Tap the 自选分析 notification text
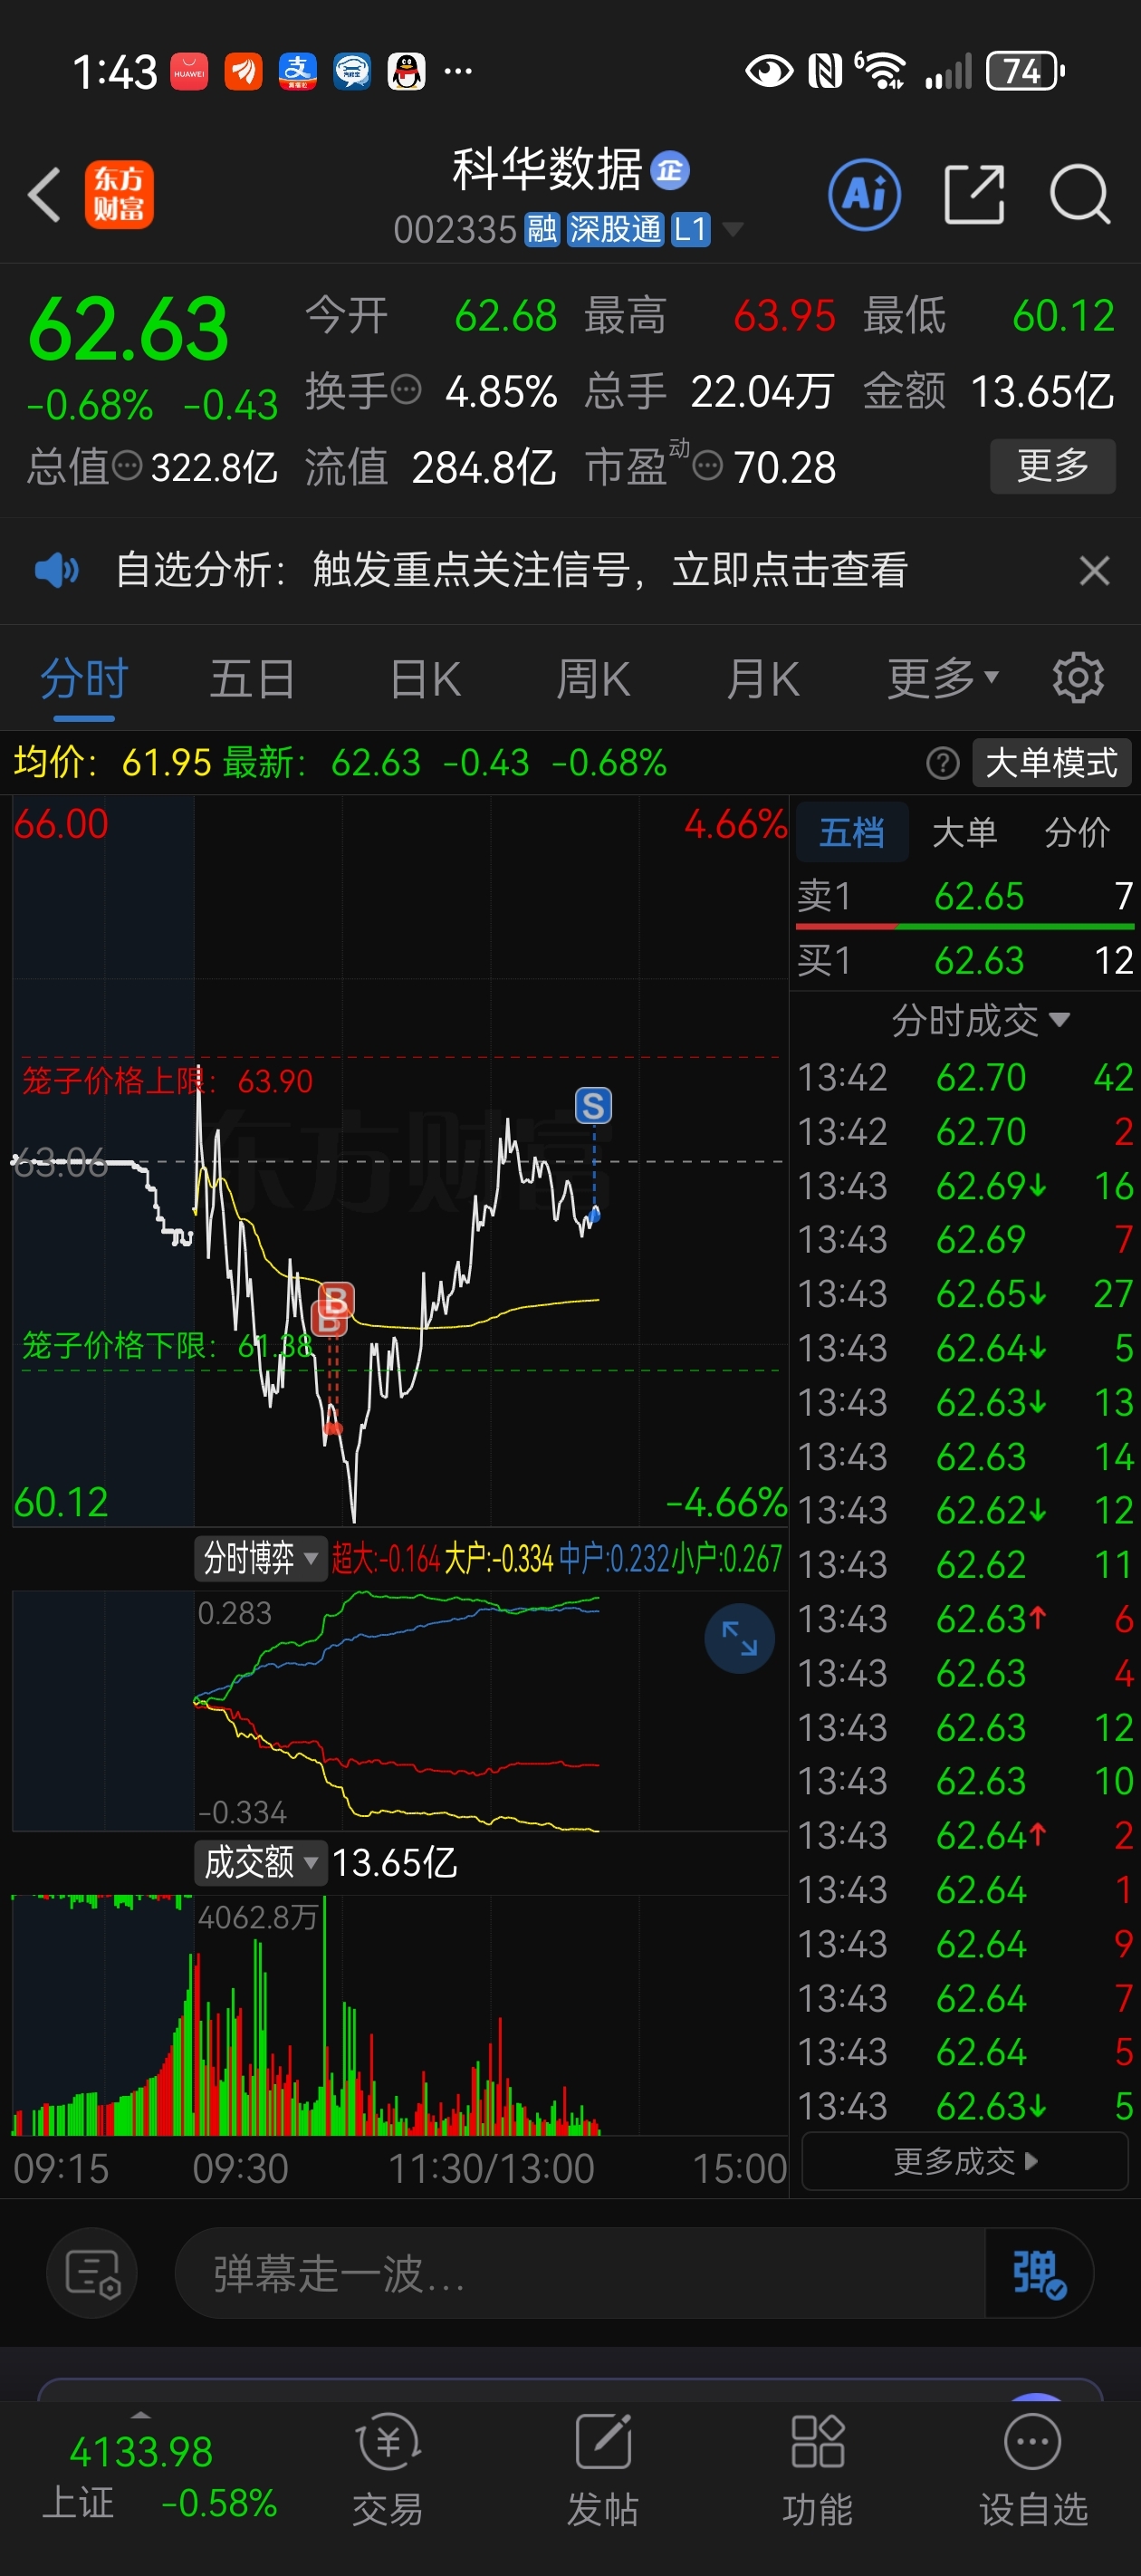The width and height of the screenshot is (1141, 2576). tap(511, 570)
